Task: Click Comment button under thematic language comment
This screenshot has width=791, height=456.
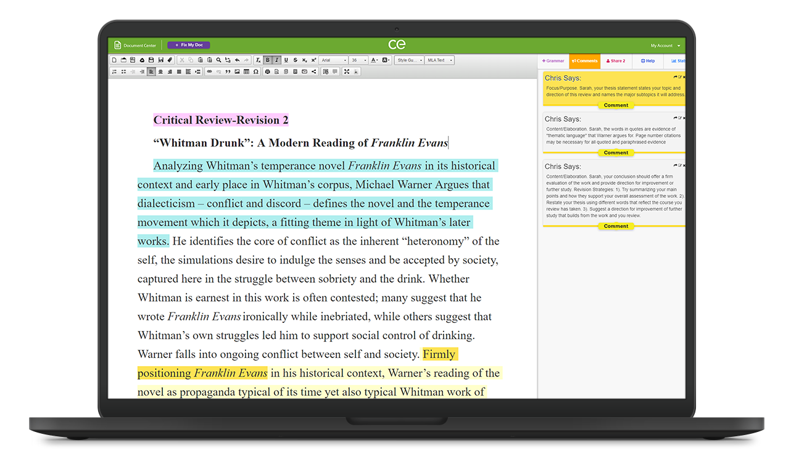Action: 616,153
